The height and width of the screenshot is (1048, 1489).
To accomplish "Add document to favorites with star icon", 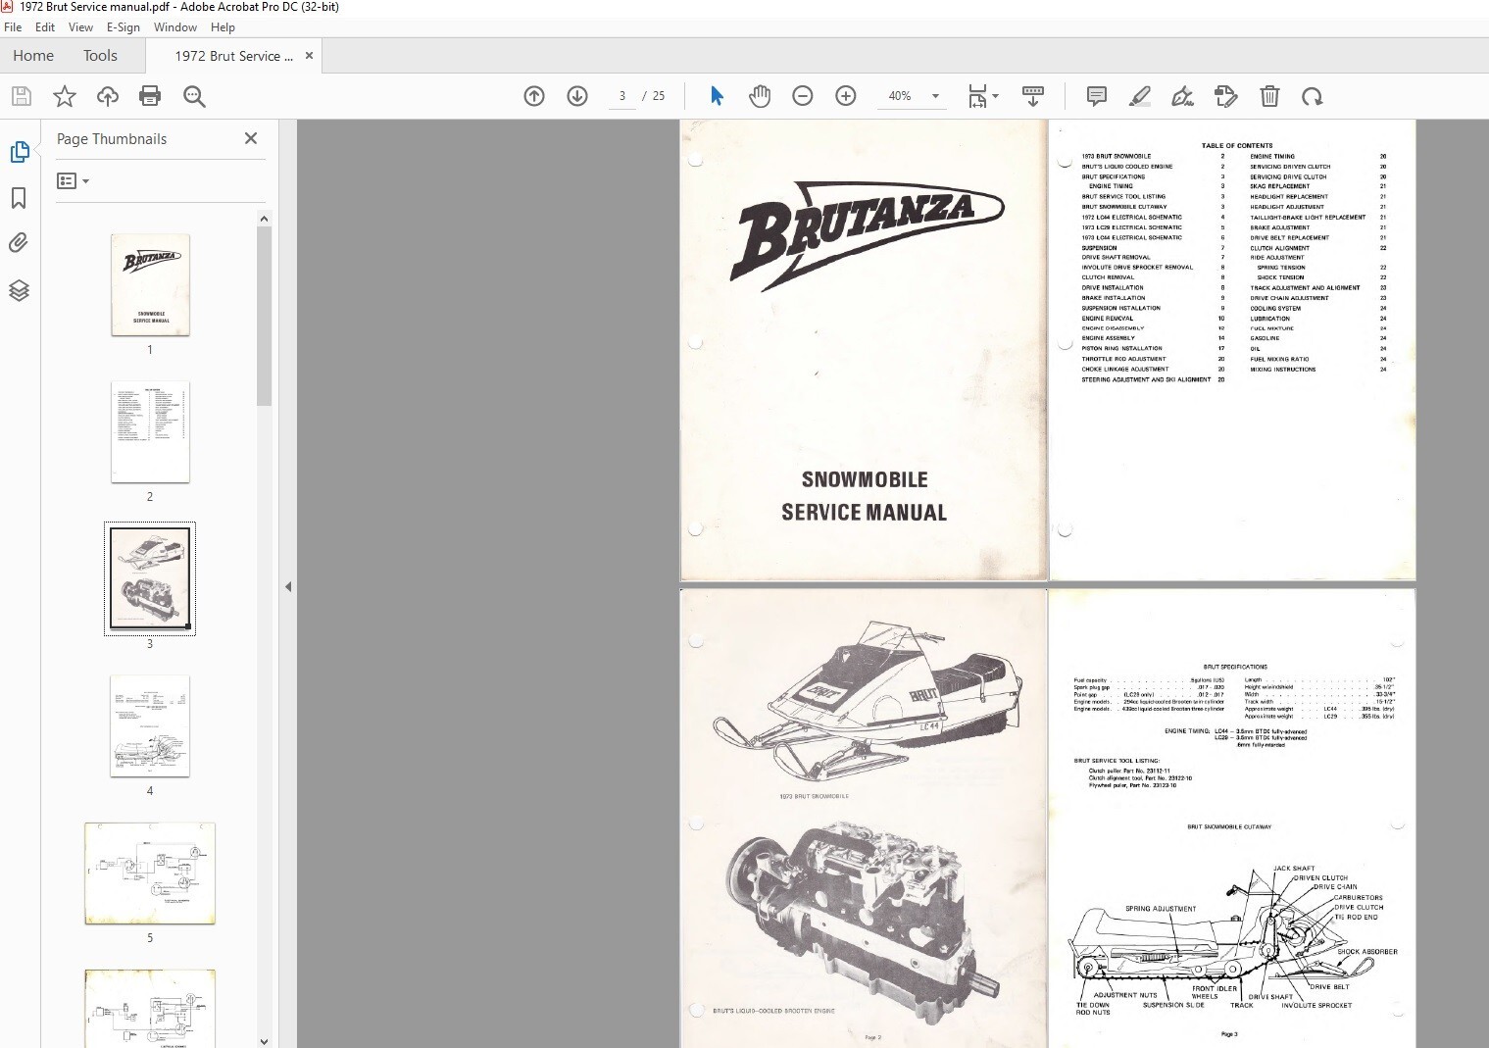I will (x=63, y=96).
